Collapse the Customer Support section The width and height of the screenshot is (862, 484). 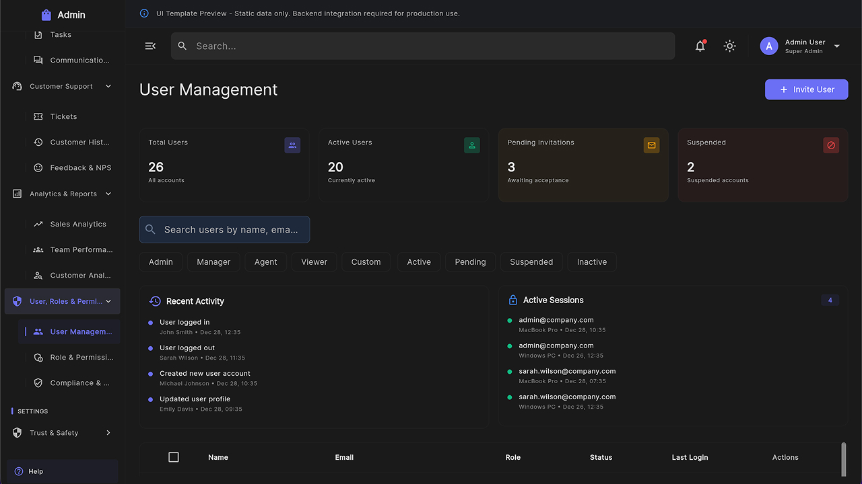[x=108, y=86]
